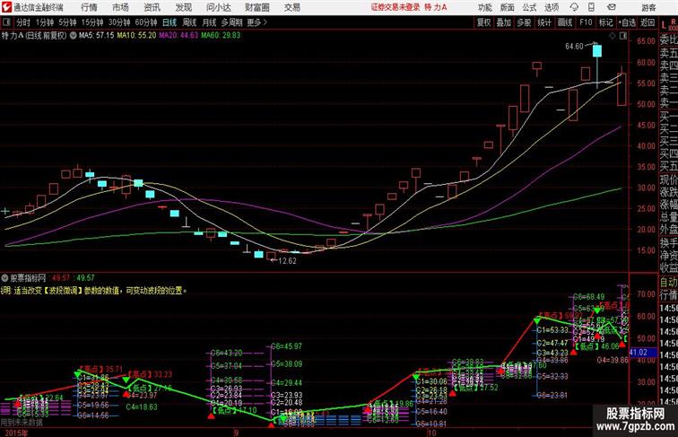Open the 问小达 menu
The width and height of the screenshot is (678, 437).
click(x=219, y=7)
